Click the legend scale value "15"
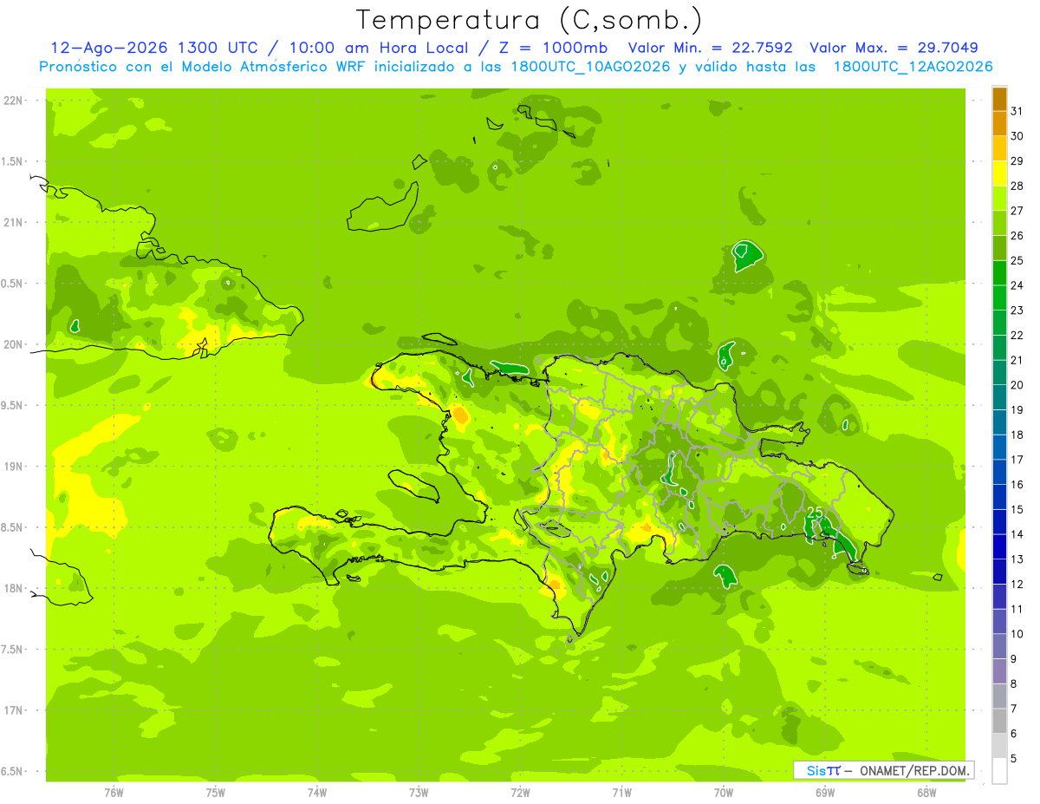Screen dimensions: 1040x804 point(1017,509)
